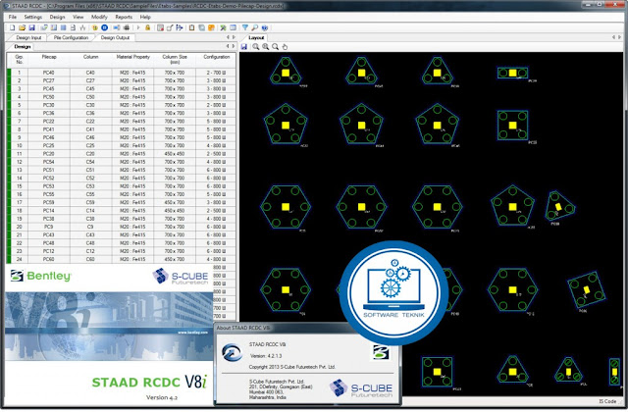Save the layout with Layout toolbar floppy icon

(243, 47)
